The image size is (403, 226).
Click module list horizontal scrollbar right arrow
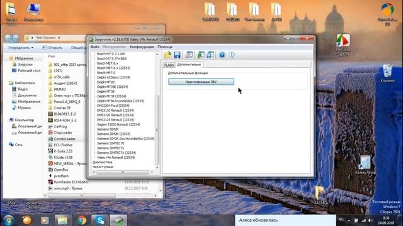coord(152,172)
